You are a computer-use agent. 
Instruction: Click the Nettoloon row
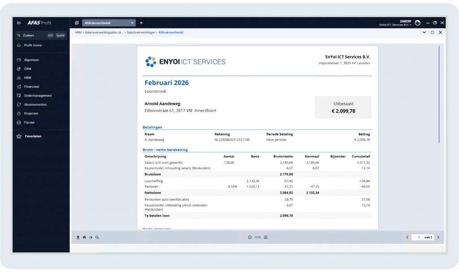click(257, 193)
